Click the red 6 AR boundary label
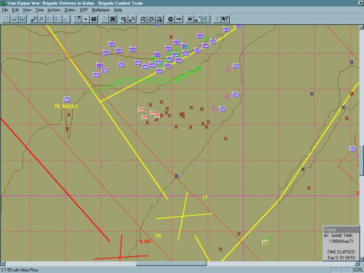The image size is (364, 273). coord(146,241)
